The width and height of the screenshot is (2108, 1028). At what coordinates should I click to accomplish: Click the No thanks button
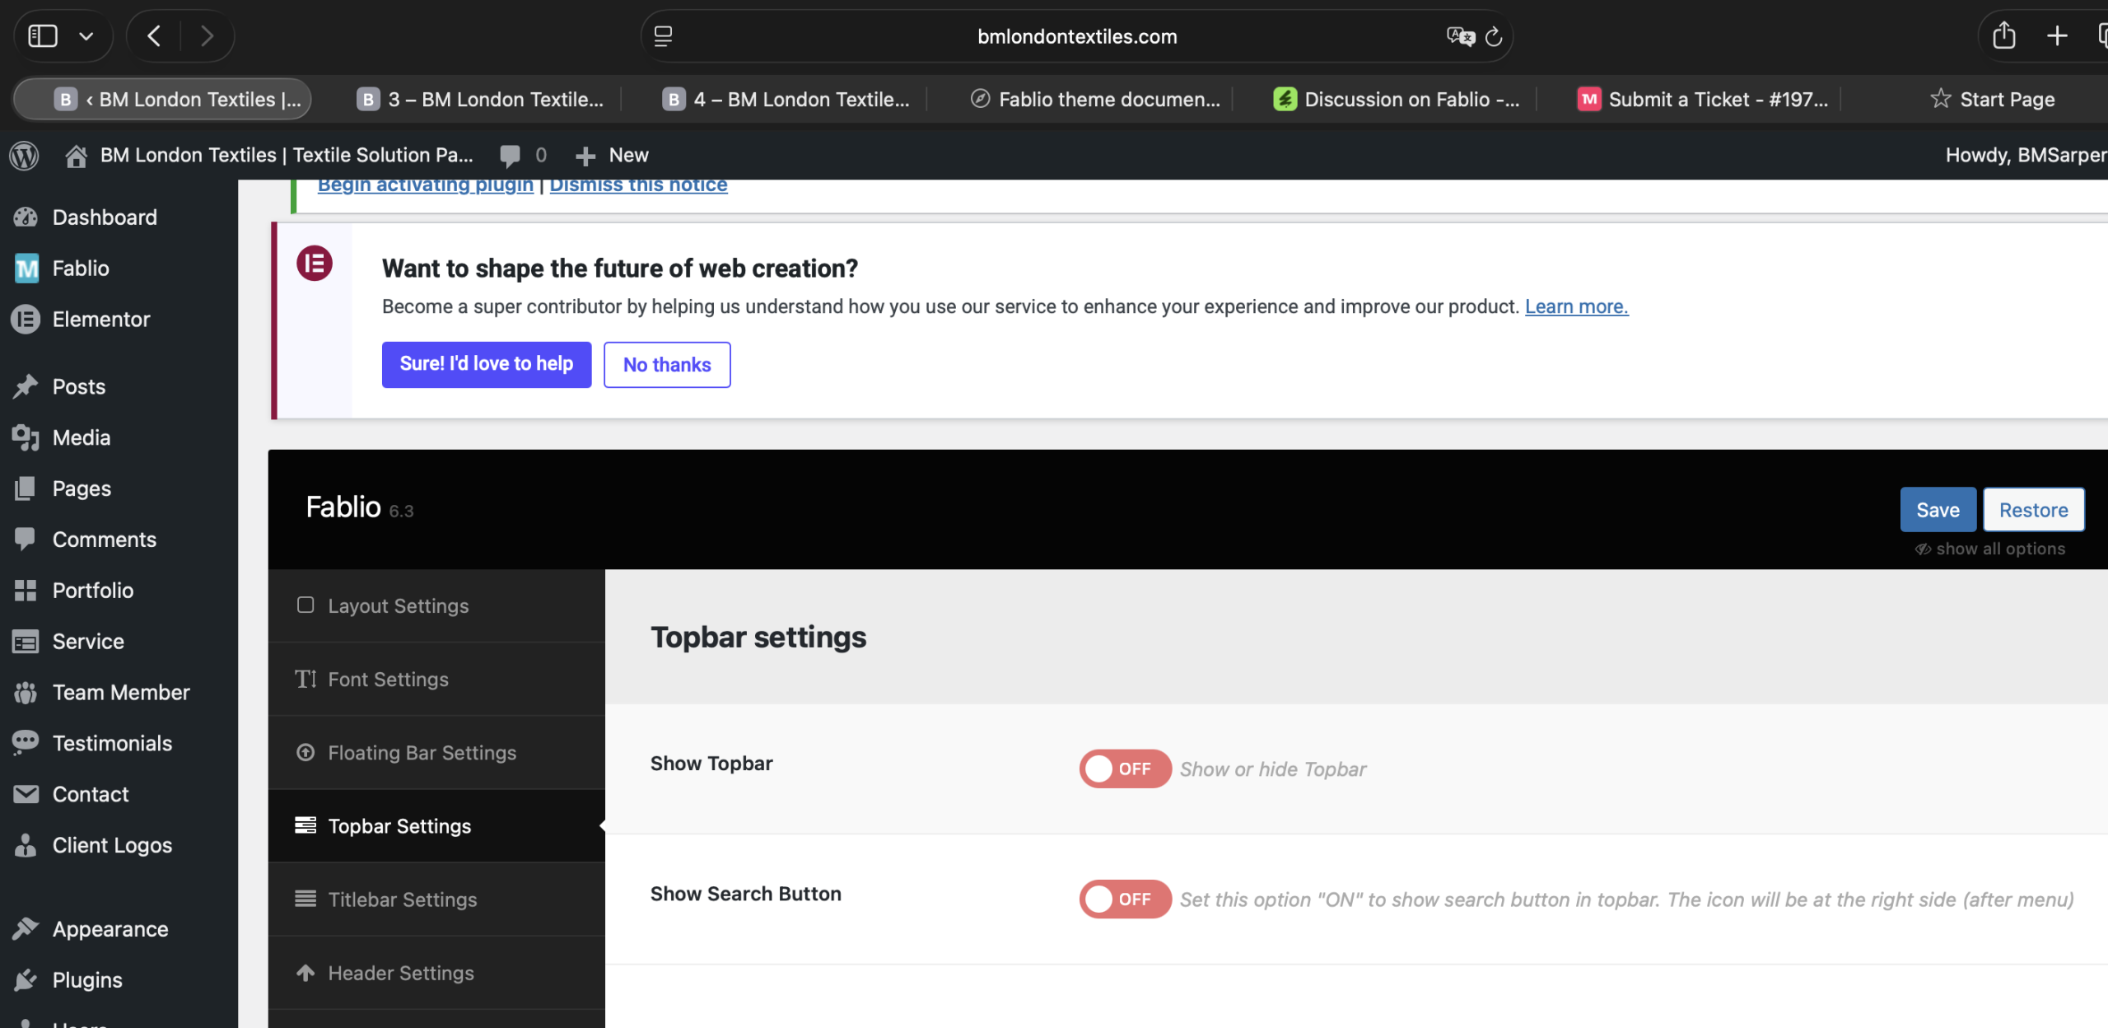[666, 365]
